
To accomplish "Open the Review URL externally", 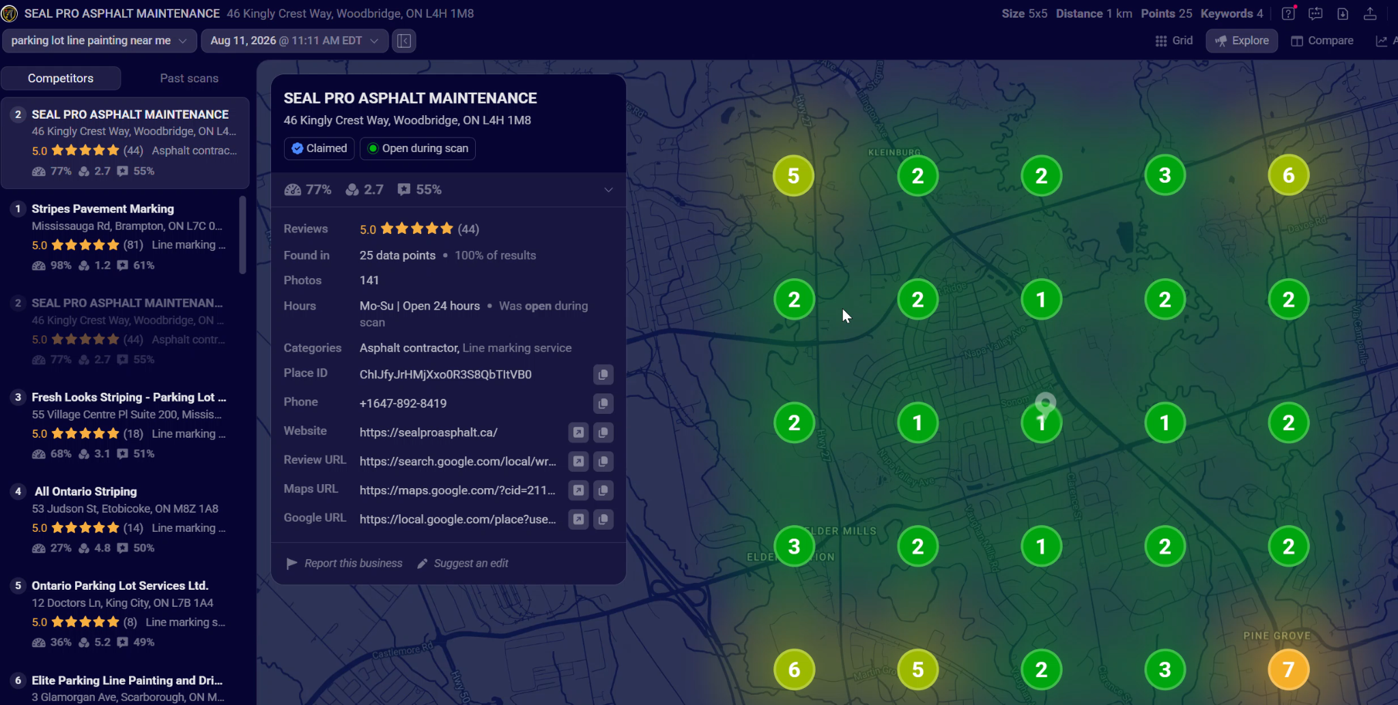I will coord(578,462).
